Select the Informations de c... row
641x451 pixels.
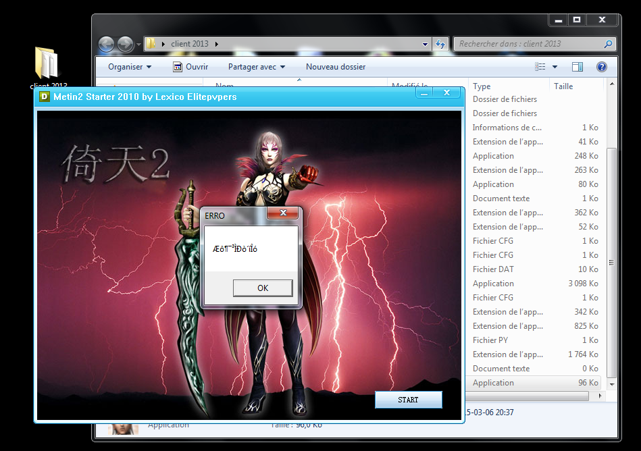point(534,128)
